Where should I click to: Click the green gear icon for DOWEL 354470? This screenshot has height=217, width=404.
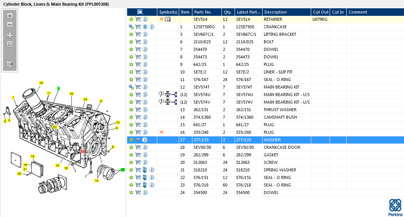[131, 49]
